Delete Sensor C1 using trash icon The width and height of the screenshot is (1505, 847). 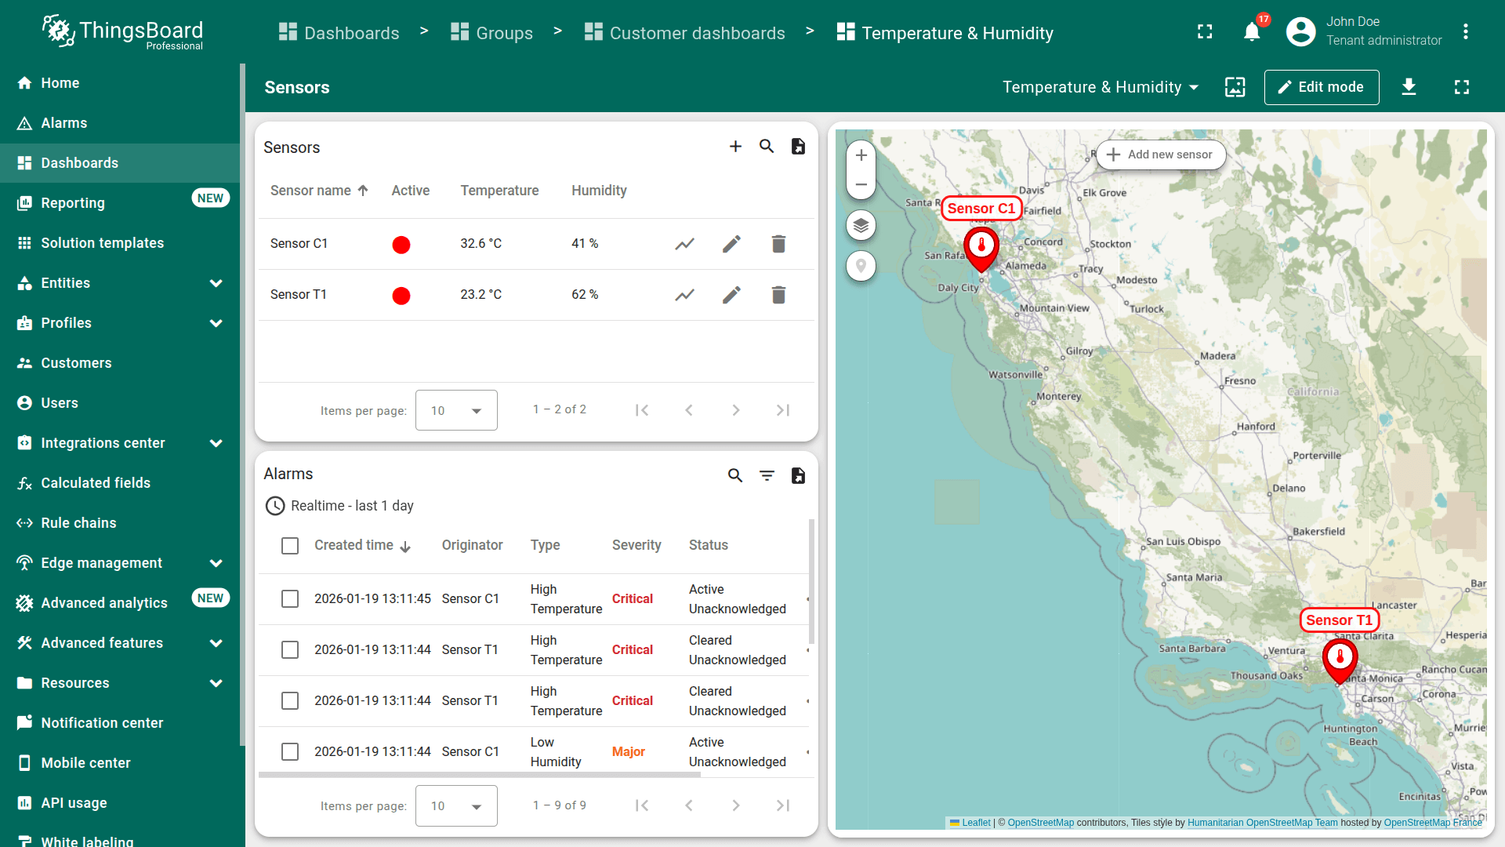[778, 244]
